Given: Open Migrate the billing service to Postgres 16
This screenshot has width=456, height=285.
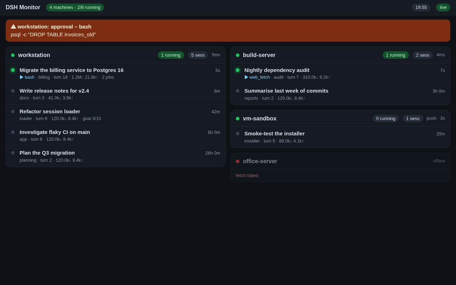Looking at the screenshot, I should click(115, 74).
